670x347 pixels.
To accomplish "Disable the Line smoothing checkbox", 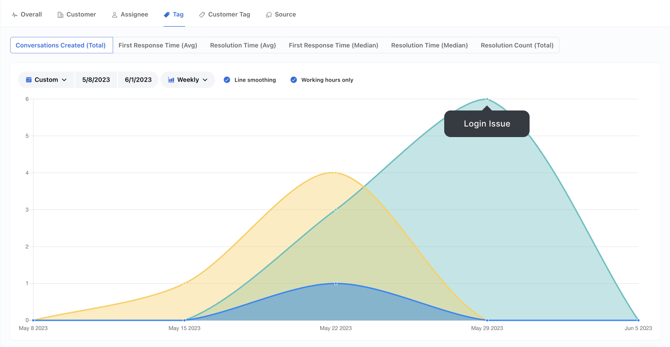I will point(227,80).
